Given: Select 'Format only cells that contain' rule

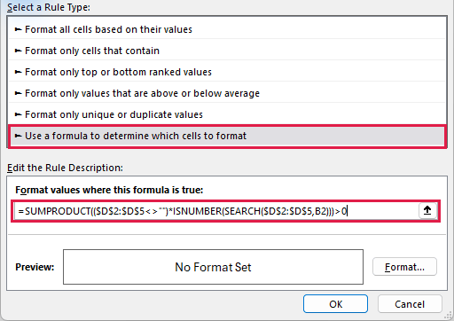Looking at the screenshot, I should (227, 51).
